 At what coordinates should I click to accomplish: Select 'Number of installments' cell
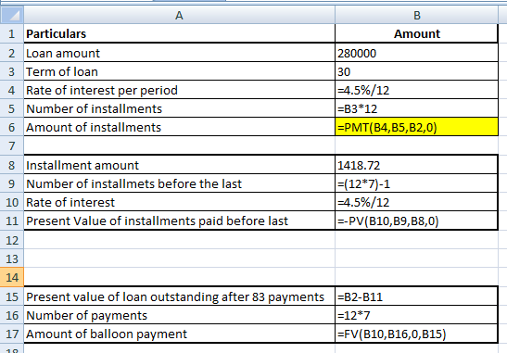pos(179,108)
